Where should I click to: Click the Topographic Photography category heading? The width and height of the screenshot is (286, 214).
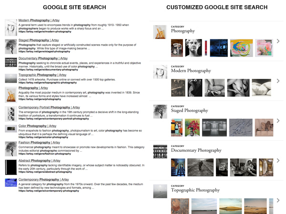click(x=195, y=190)
